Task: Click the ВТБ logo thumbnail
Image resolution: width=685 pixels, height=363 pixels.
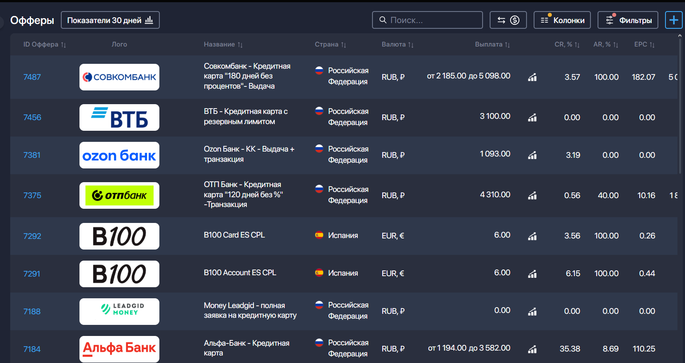Action: click(x=119, y=117)
